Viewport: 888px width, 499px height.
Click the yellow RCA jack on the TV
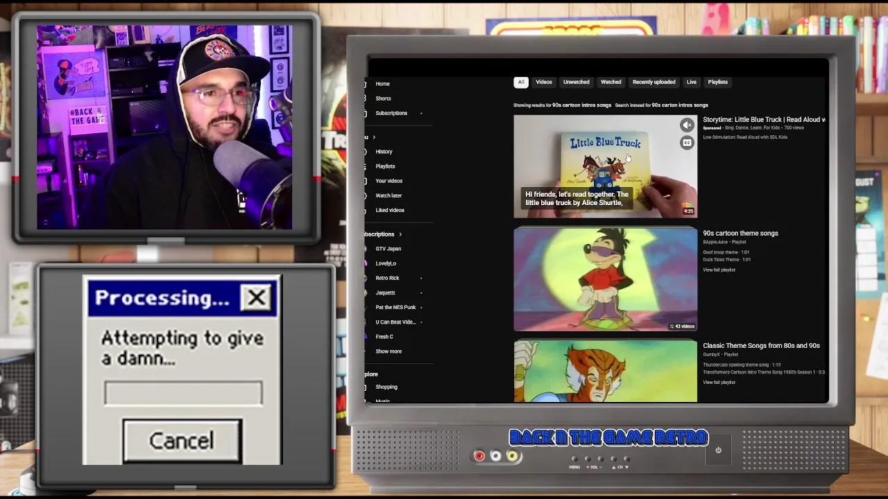[512, 456]
